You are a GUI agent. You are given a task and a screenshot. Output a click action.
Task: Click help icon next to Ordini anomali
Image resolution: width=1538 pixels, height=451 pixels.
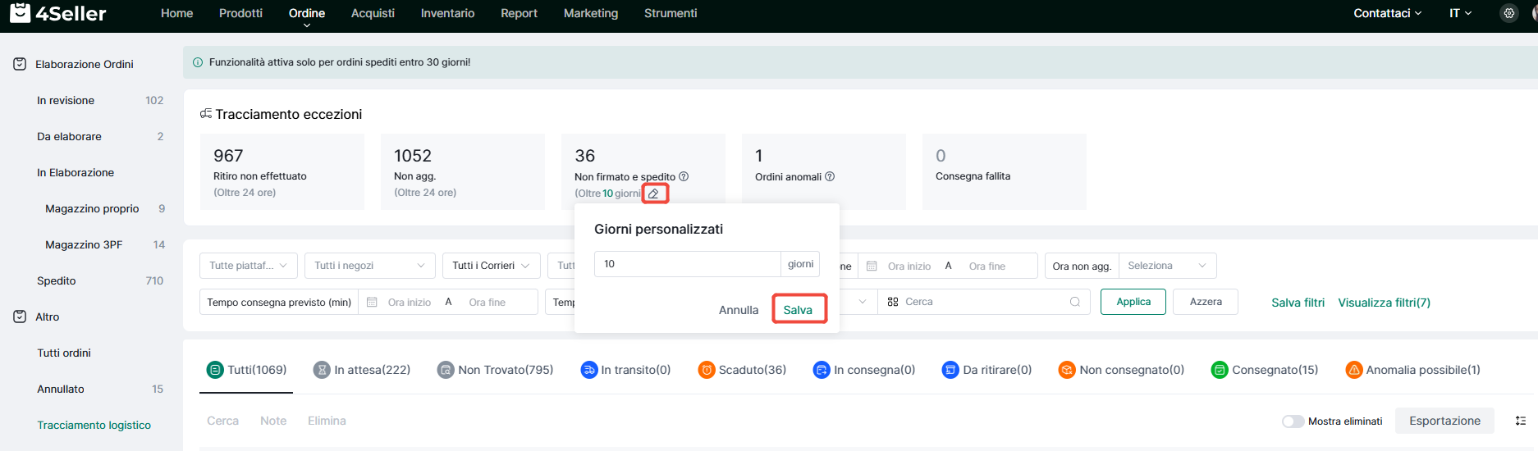point(830,176)
